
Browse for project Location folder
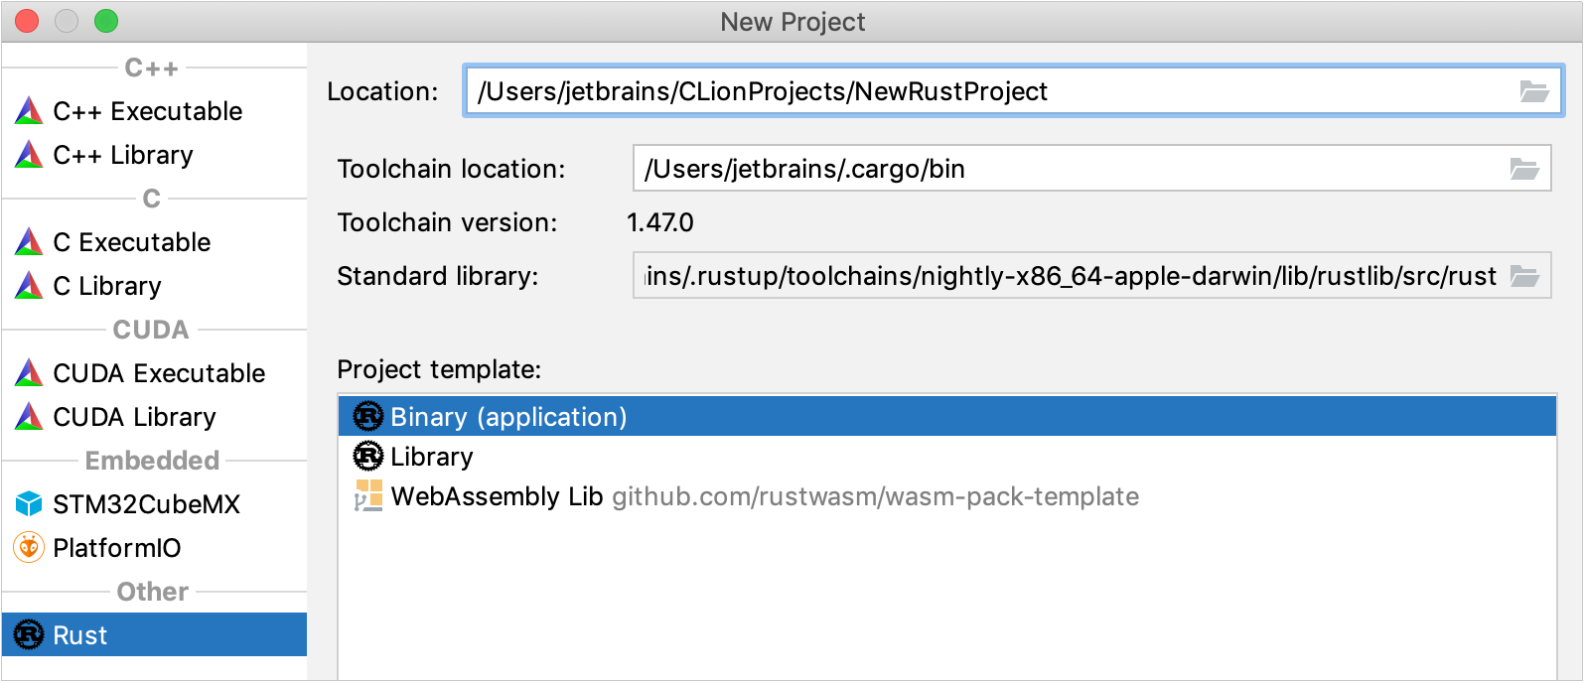click(x=1534, y=91)
